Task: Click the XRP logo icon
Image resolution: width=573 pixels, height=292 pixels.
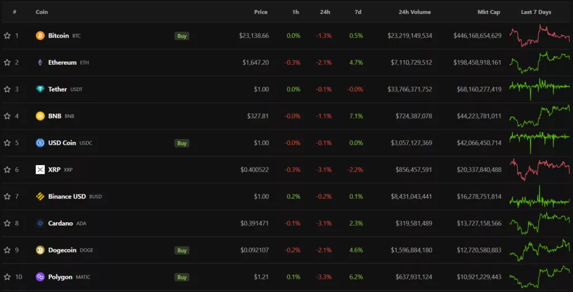Action: (40, 170)
